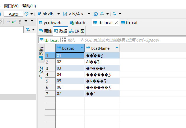Open the 数据 data sub-tab
This screenshot has height=128, width=186.
pos(61,31)
